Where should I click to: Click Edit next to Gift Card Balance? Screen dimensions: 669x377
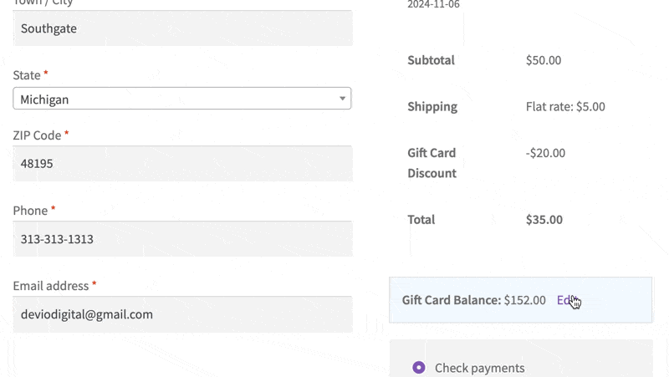(567, 300)
